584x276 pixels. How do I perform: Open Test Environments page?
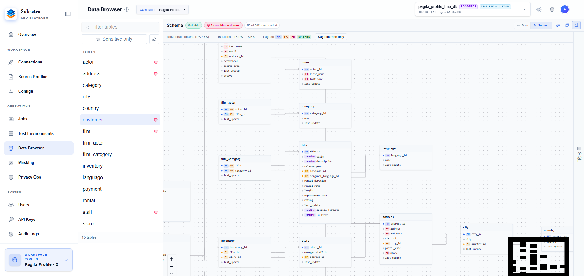point(39,133)
